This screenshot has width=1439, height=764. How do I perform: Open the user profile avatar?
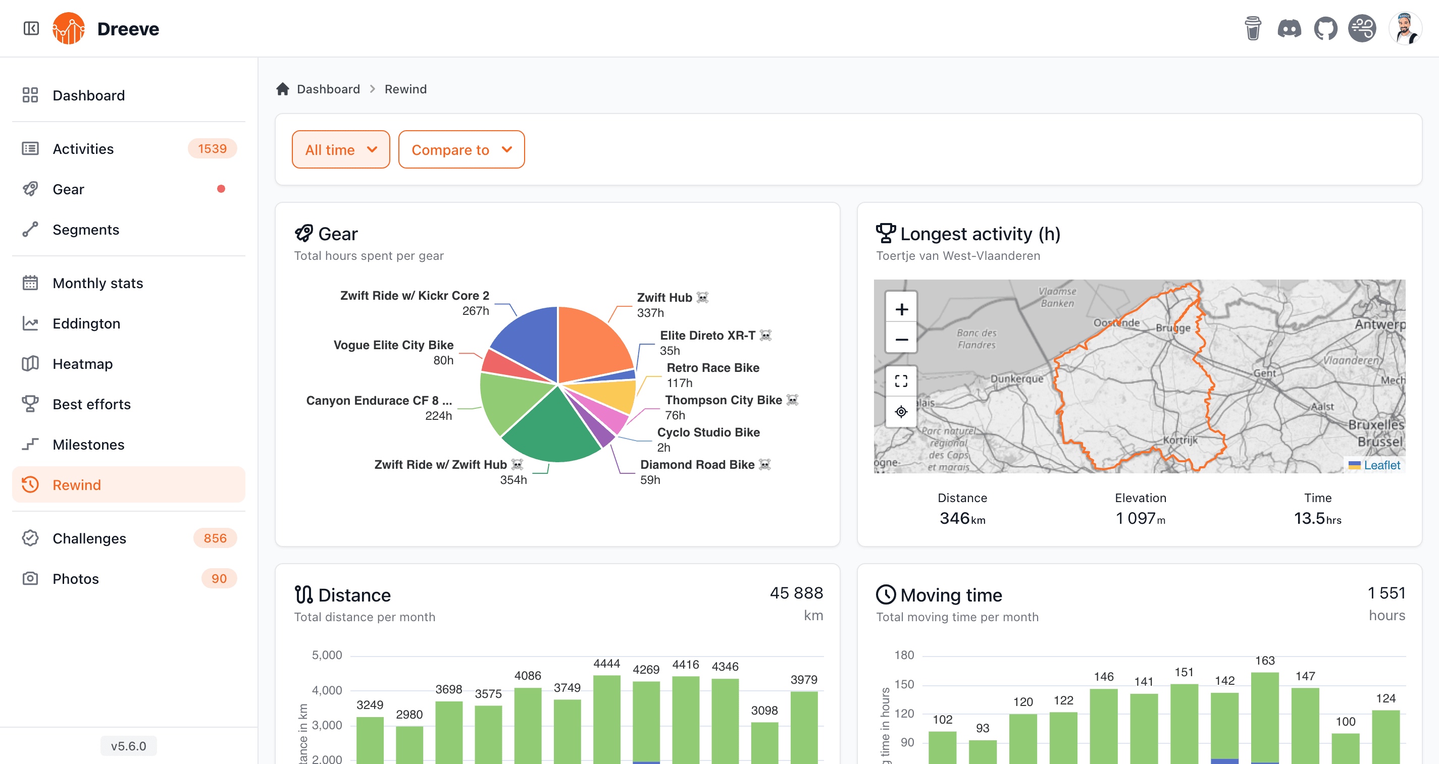point(1405,28)
